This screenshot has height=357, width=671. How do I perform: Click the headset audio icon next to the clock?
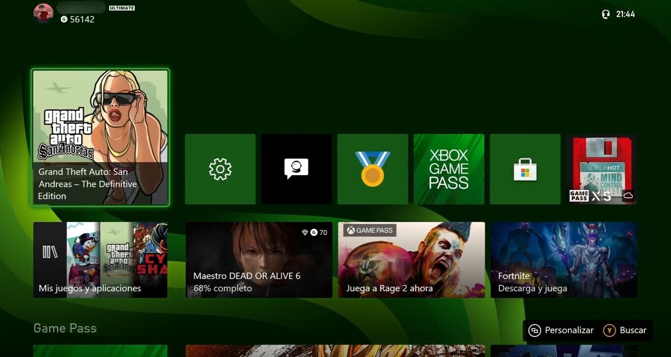click(606, 14)
